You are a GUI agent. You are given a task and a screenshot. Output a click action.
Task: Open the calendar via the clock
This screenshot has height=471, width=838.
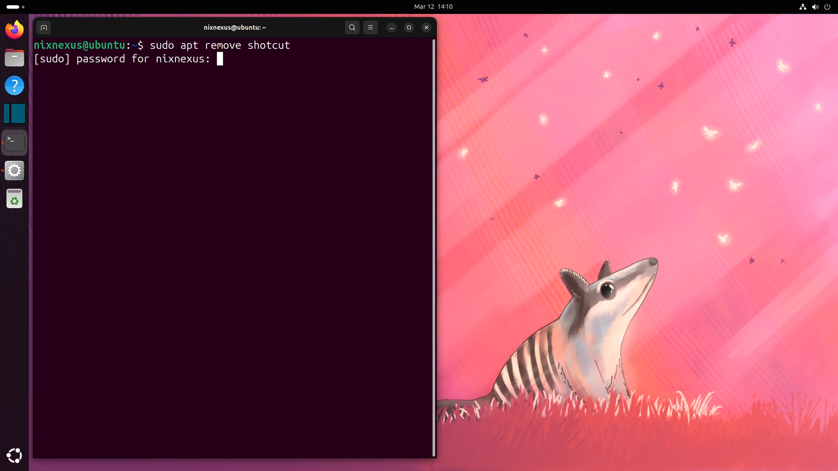pos(433,7)
